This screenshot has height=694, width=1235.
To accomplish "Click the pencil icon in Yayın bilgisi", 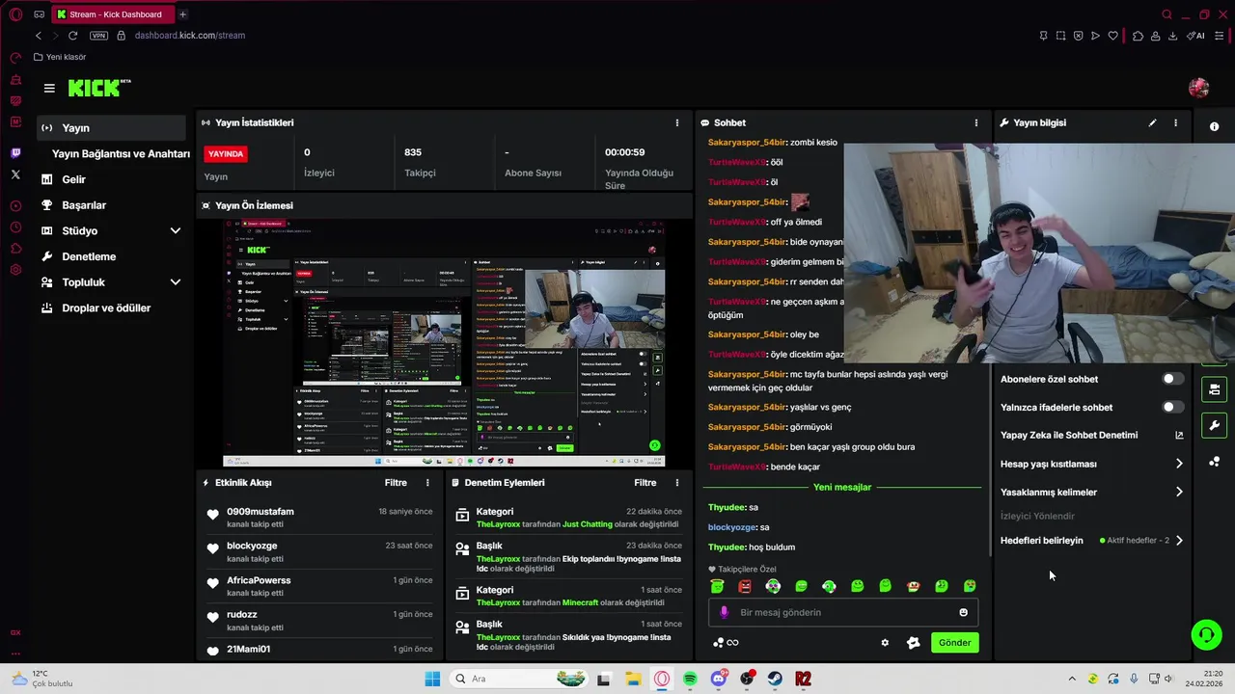I will (x=1152, y=123).
